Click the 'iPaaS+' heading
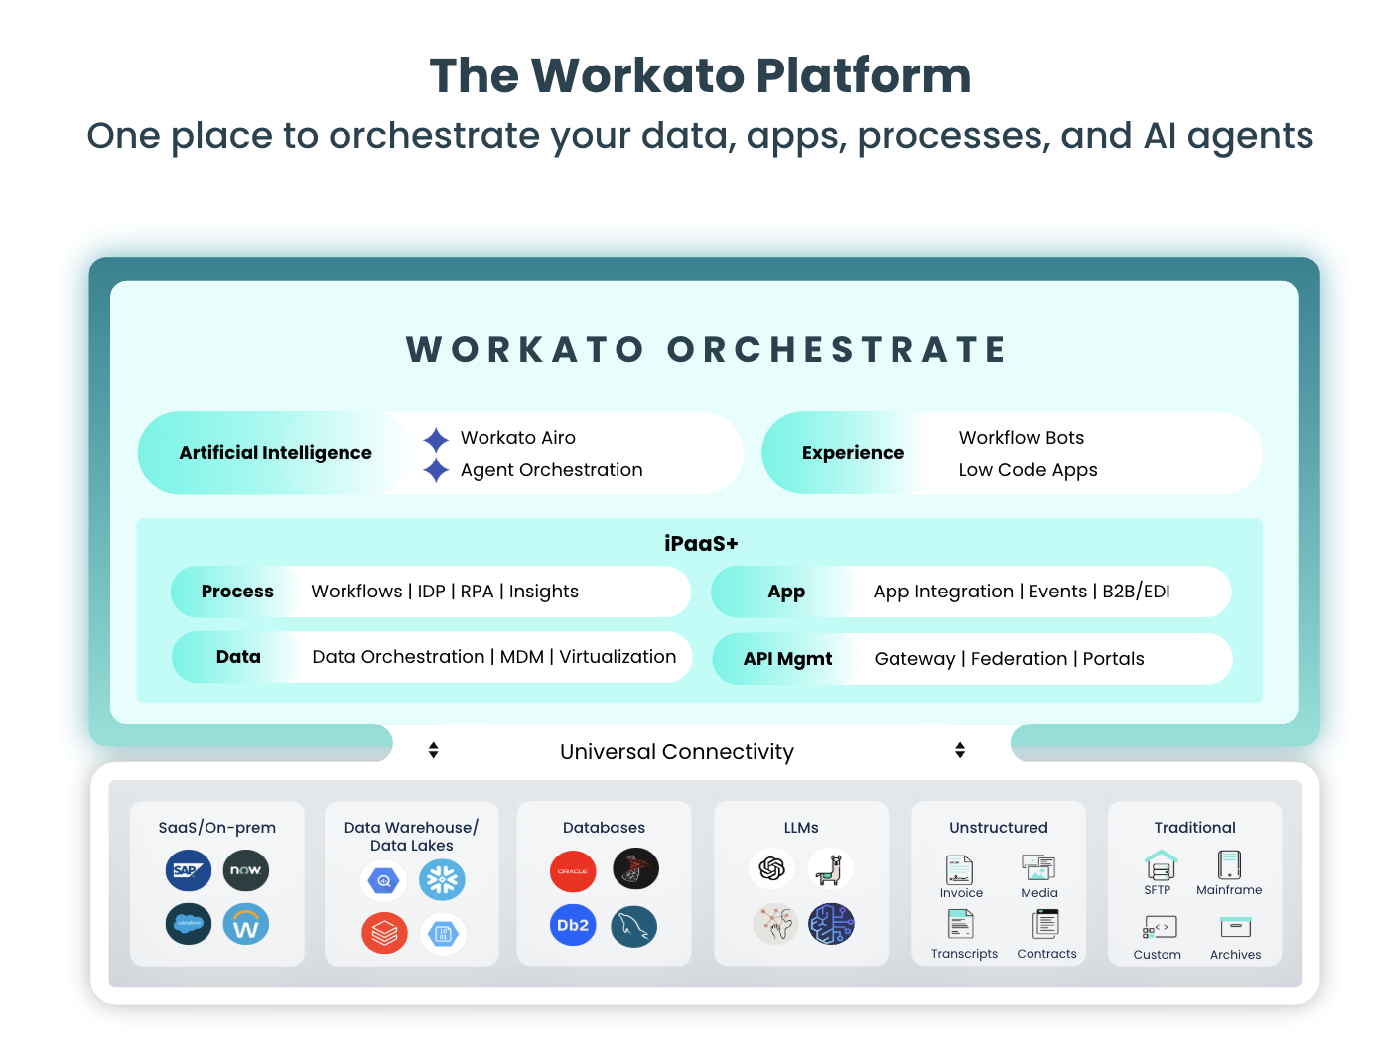Viewport: 1374px width, 1054px height. click(701, 544)
